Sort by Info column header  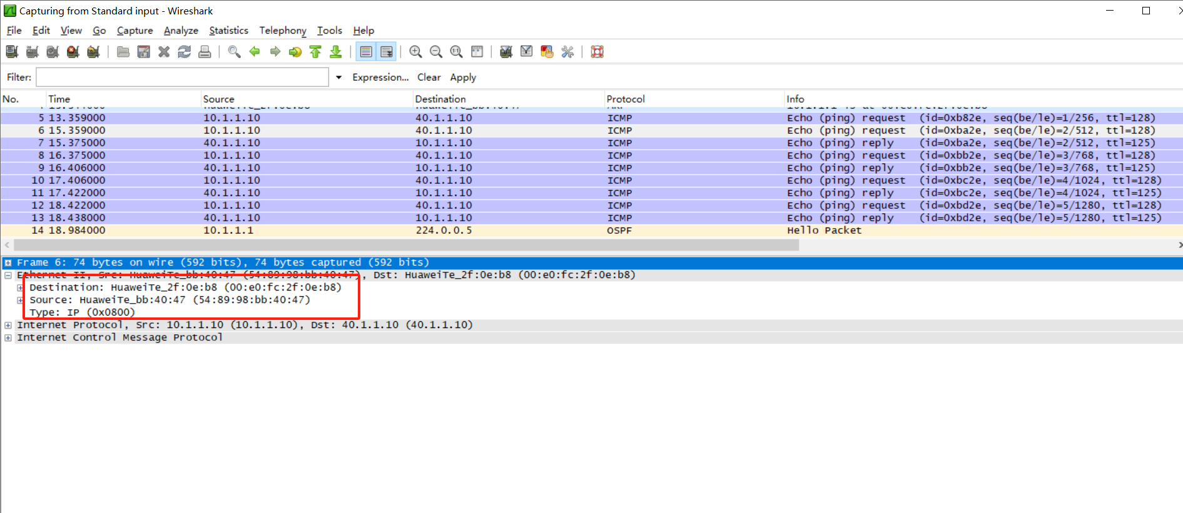(983, 99)
